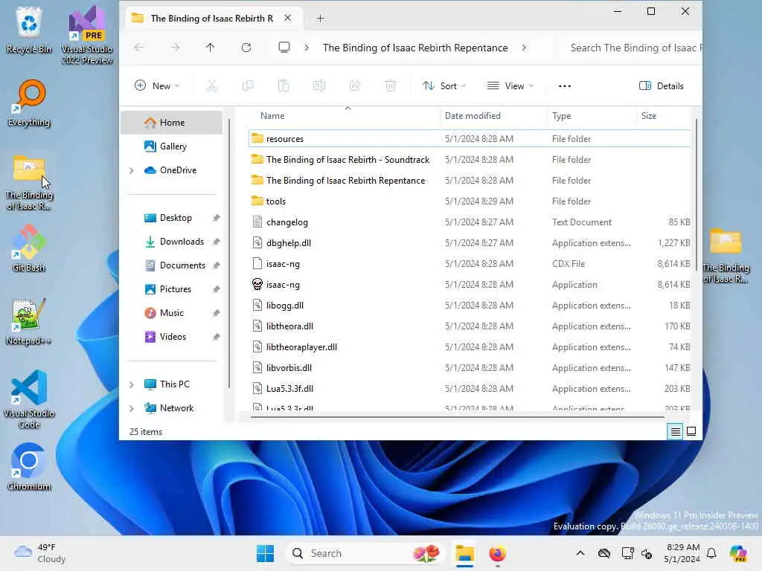
Task: Open Git Bash desktop shortcut
Action: click(29, 248)
